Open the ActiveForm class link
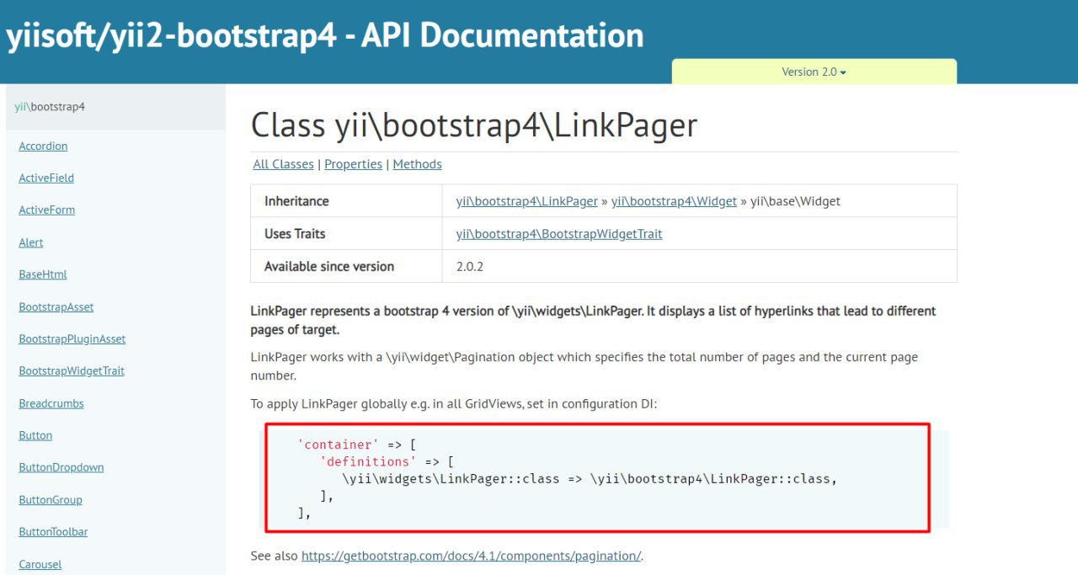 coord(46,210)
